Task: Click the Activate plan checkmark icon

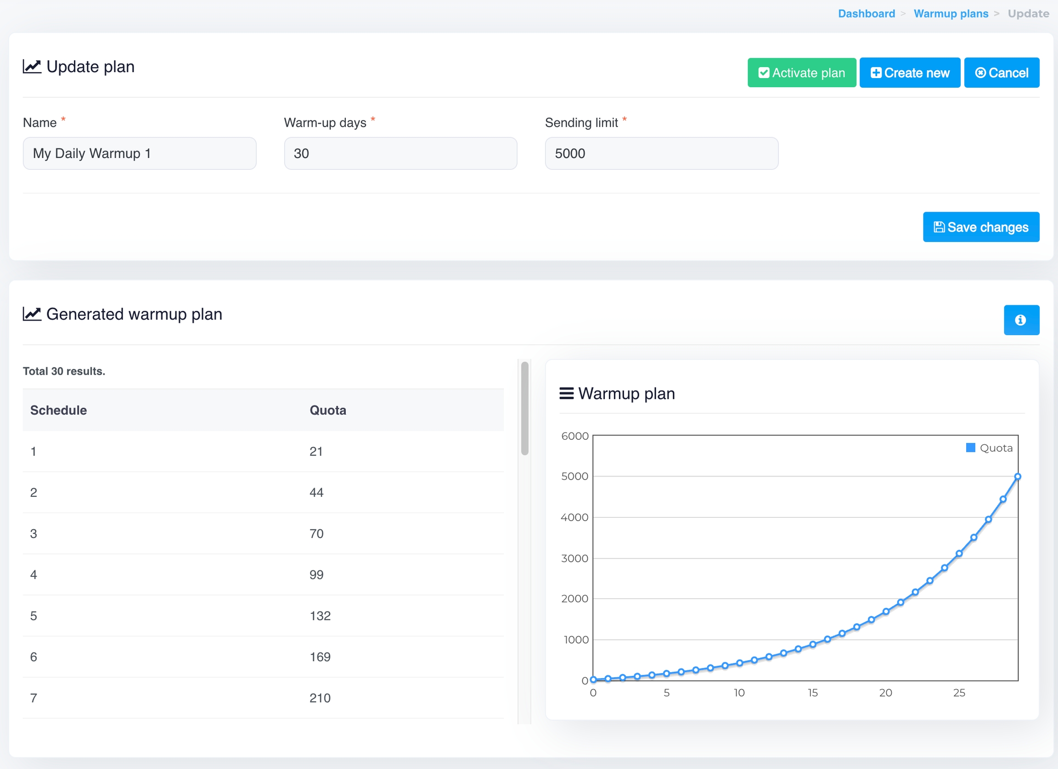Action: coord(764,73)
